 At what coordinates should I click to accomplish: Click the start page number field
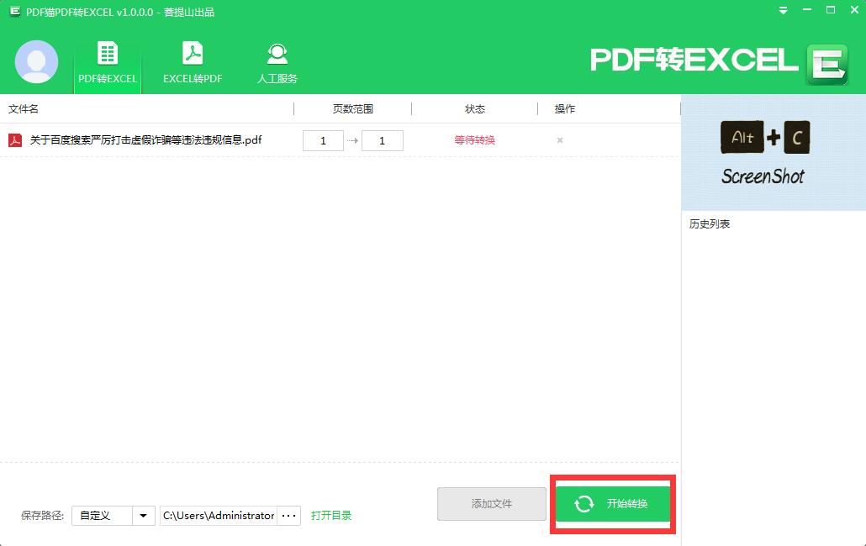[x=323, y=140]
